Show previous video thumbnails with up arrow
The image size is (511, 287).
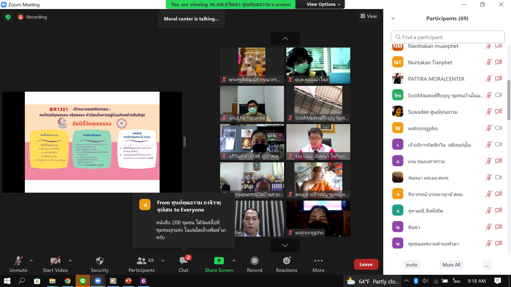pyautogui.click(x=285, y=39)
